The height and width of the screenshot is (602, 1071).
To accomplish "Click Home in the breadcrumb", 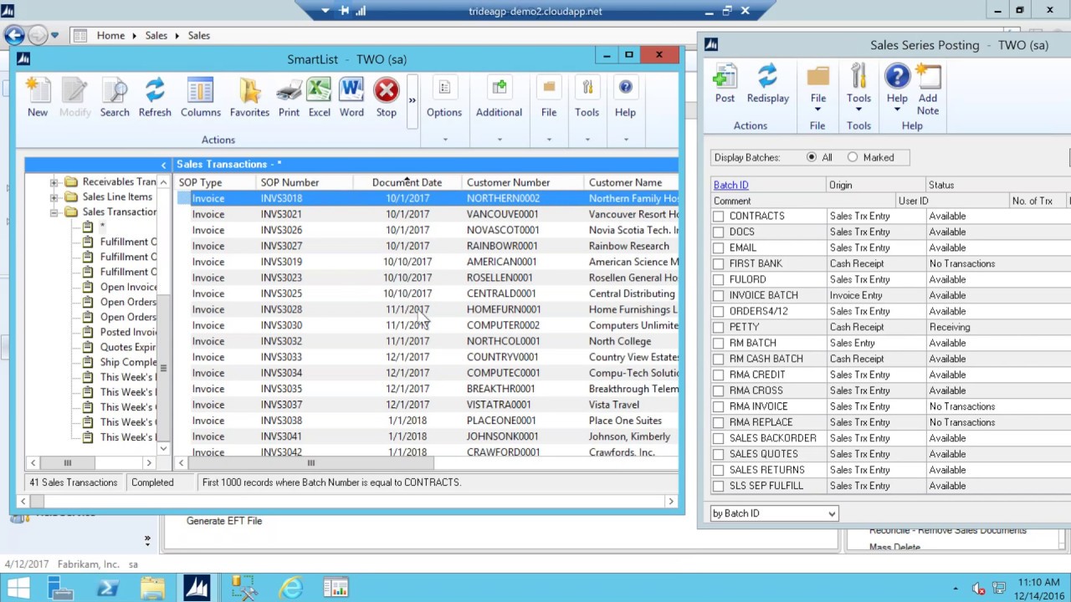I will point(110,35).
